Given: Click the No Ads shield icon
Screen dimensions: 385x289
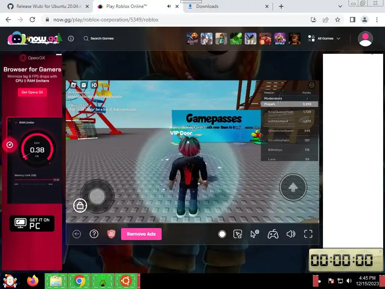Looking at the screenshot, I should click(x=111, y=234).
